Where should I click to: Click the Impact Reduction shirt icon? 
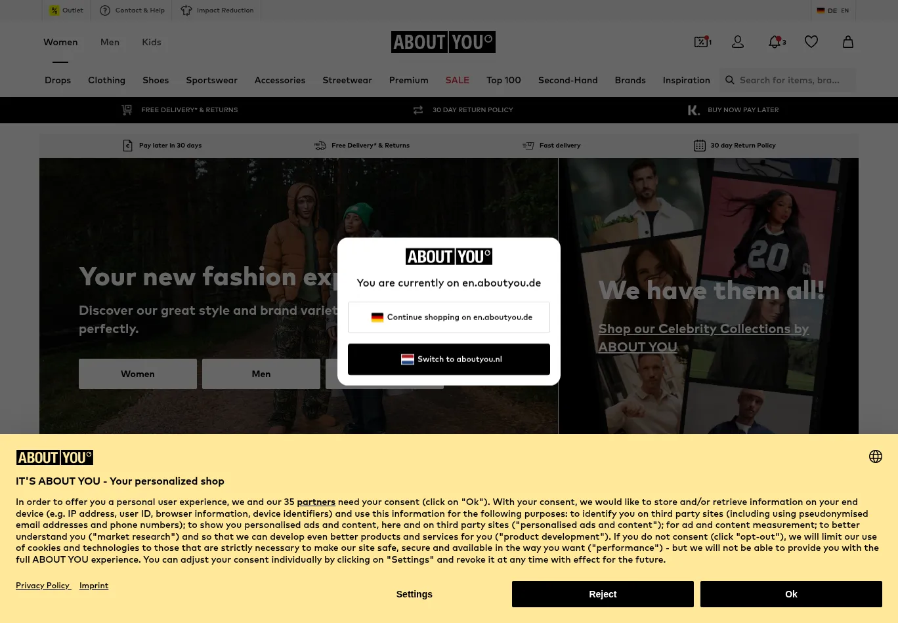[186, 10]
